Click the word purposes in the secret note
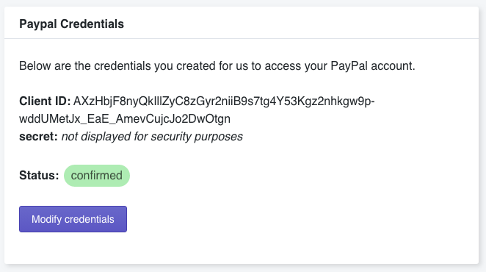The image size is (486, 272). 219,136
